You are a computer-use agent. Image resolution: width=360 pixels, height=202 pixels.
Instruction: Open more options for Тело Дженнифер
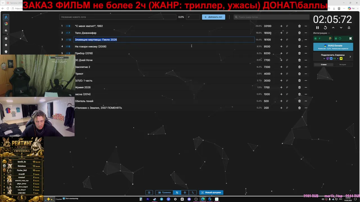[306, 33]
